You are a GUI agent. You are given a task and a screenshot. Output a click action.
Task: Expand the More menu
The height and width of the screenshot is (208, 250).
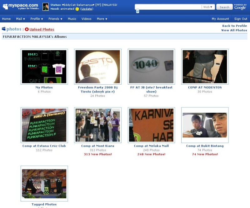[x=102, y=19]
